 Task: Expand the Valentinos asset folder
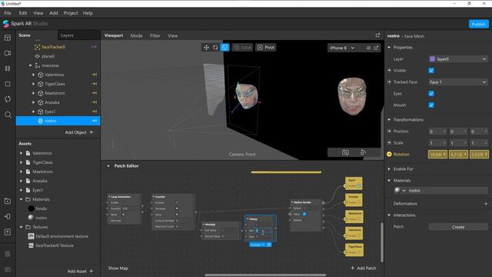click(x=22, y=153)
